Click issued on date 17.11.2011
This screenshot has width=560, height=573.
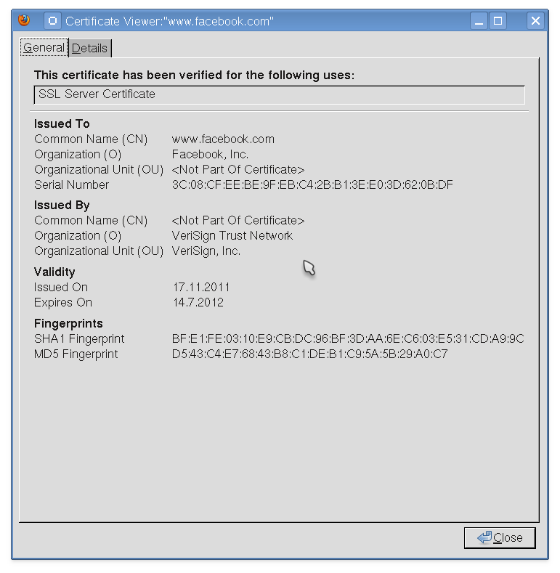pyautogui.click(x=201, y=288)
